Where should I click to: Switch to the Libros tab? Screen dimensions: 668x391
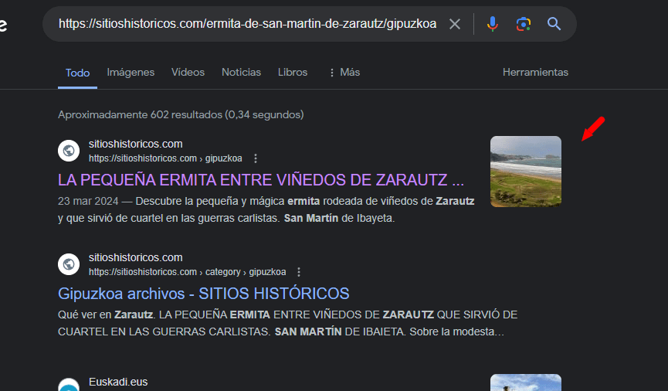pyautogui.click(x=293, y=72)
